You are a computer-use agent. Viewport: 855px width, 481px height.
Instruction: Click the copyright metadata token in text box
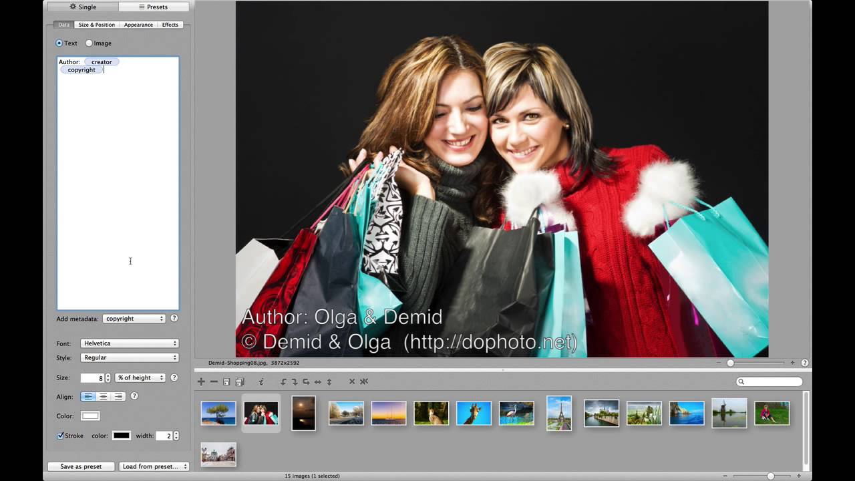(81, 69)
